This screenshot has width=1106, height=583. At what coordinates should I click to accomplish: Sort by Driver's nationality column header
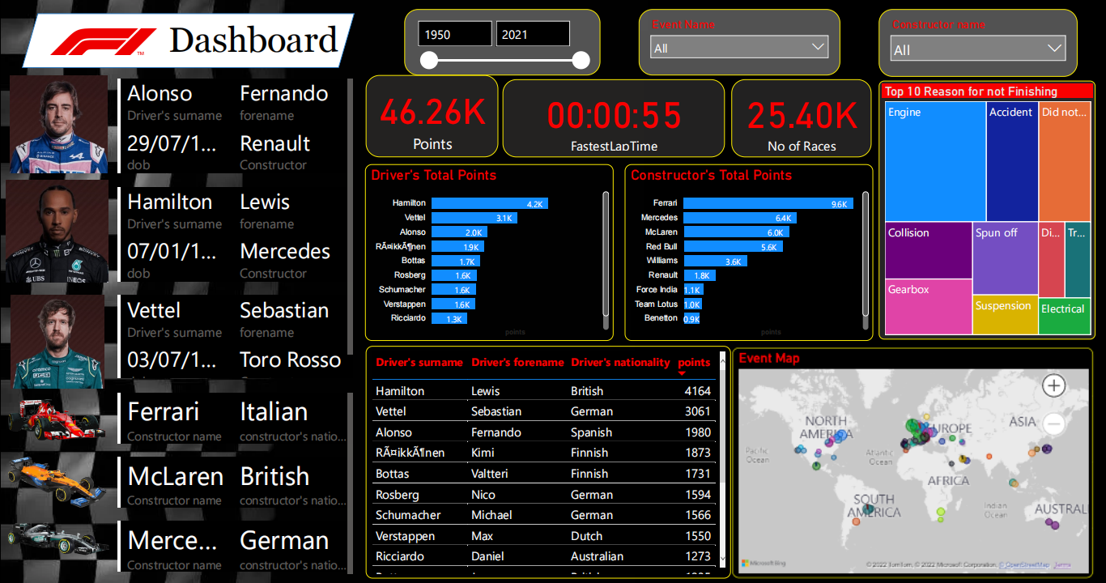point(620,363)
